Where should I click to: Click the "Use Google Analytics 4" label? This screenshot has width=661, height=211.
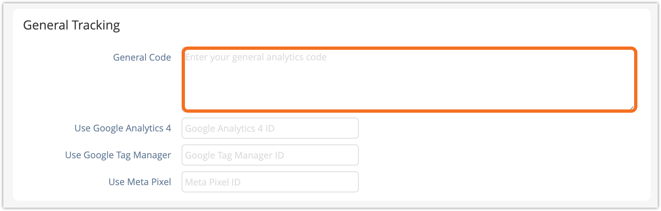123,128
